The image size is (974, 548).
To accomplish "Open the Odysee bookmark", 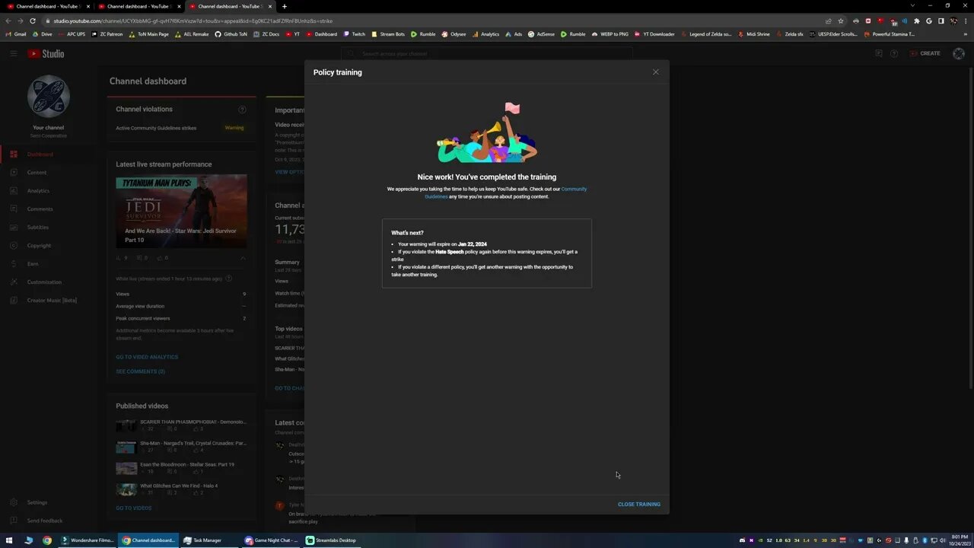I will 454,34.
